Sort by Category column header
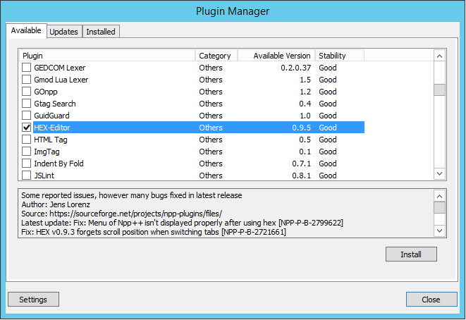The width and height of the screenshot is (466, 320). pyautogui.click(x=216, y=56)
